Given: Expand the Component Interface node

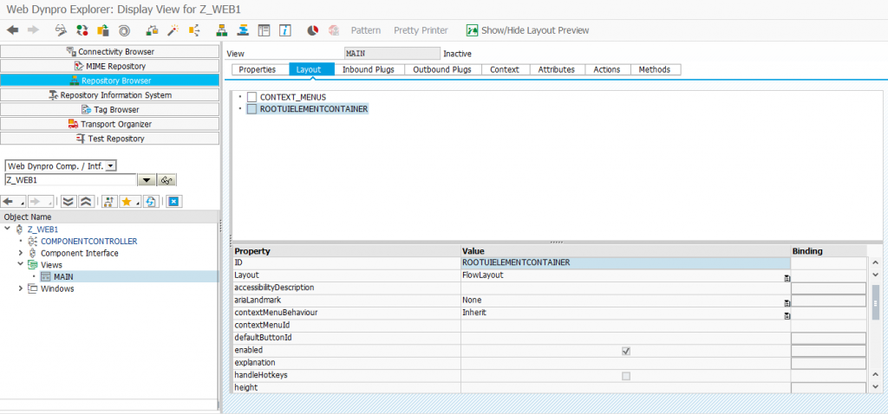Looking at the screenshot, I should click(21, 253).
